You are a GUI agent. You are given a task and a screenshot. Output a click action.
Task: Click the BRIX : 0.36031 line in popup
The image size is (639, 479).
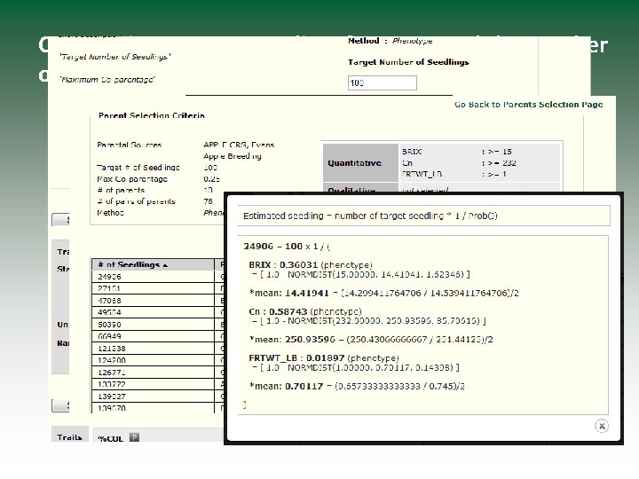coord(311,264)
